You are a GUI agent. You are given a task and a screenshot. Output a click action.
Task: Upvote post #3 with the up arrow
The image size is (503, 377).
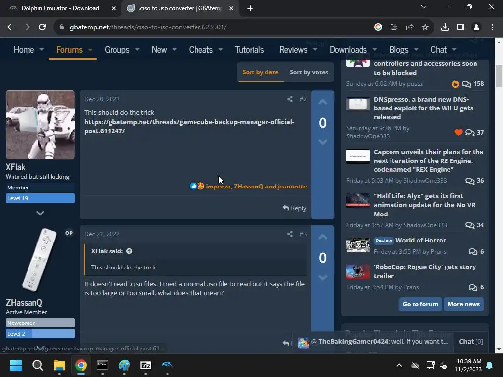(x=323, y=237)
